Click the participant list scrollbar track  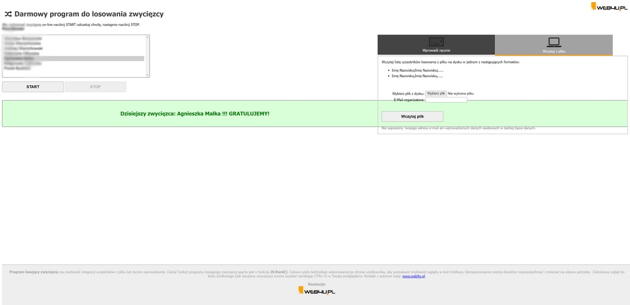click(147, 56)
